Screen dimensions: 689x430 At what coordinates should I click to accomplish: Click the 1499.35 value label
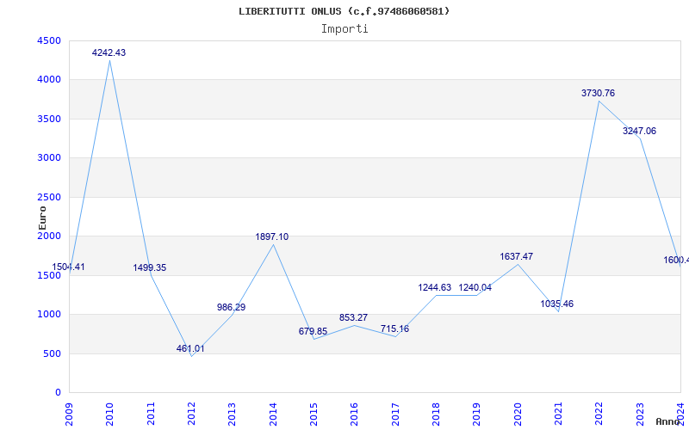click(150, 267)
